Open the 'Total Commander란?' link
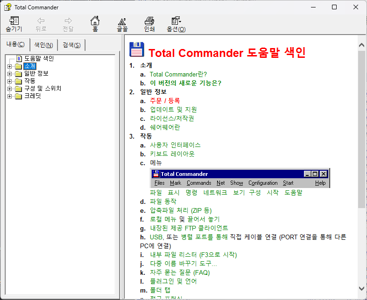Image resolution: width=367 pixels, height=300 pixels. 178,74
